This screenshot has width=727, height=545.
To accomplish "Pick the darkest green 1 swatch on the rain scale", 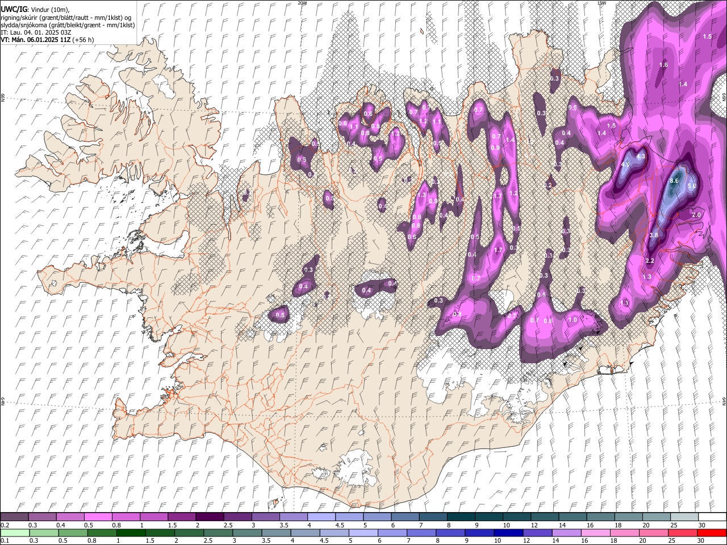I will [x=130, y=533].
